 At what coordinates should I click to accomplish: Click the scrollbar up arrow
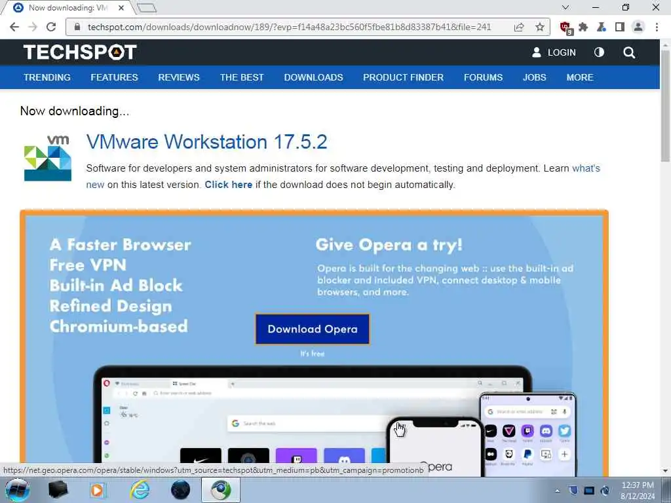point(665,44)
